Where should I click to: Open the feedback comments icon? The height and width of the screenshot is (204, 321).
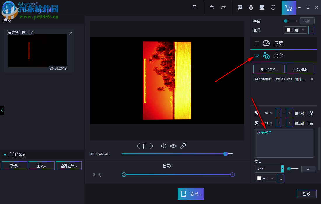[240, 7]
